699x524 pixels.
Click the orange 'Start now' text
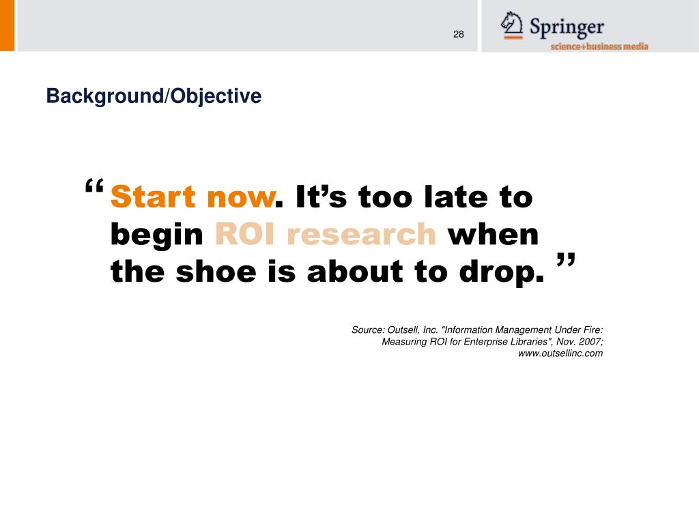[x=192, y=196]
